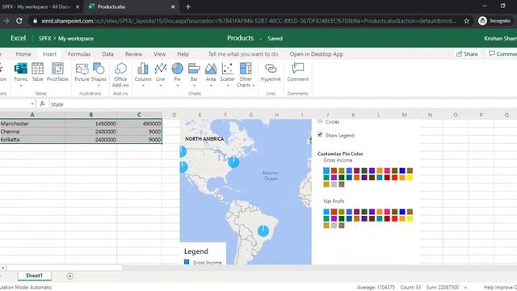This screenshot has width=517, height=291.
Task: Insert a PivotTable
Action: pyautogui.click(x=57, y=72)
